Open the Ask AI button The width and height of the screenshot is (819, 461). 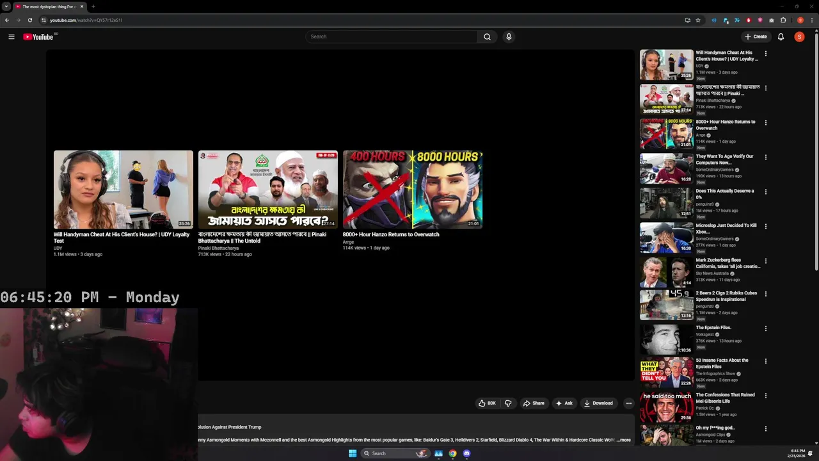pyautogui.click(x=564, y=403)
